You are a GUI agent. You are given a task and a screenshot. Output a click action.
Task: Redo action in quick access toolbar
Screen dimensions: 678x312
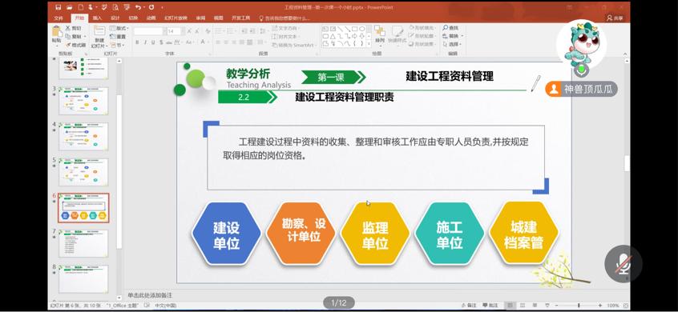pyautogui.click(x=151, y=7)
